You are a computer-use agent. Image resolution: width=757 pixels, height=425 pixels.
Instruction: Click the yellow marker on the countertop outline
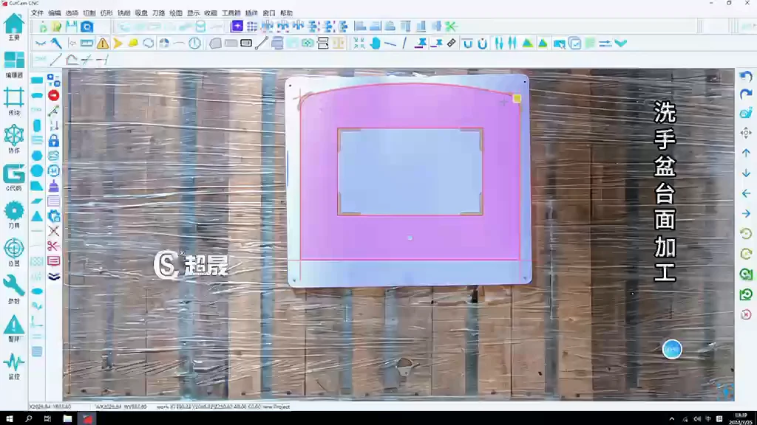(x=517, y=99)
